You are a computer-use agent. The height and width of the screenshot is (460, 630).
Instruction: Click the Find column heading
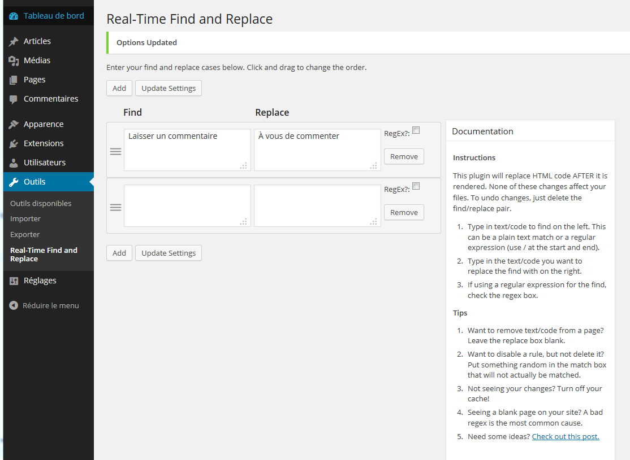(132, 113)
